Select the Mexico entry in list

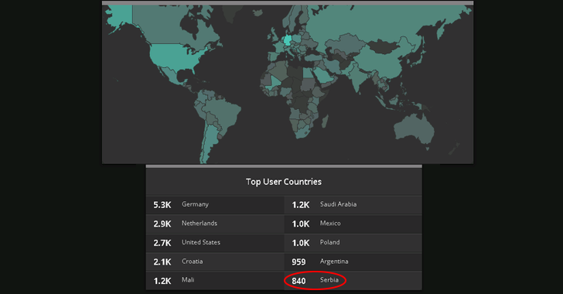353,224
